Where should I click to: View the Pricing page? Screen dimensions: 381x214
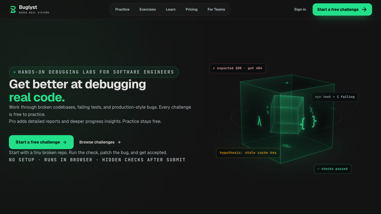pyautogui.click(x=191, y=9)
